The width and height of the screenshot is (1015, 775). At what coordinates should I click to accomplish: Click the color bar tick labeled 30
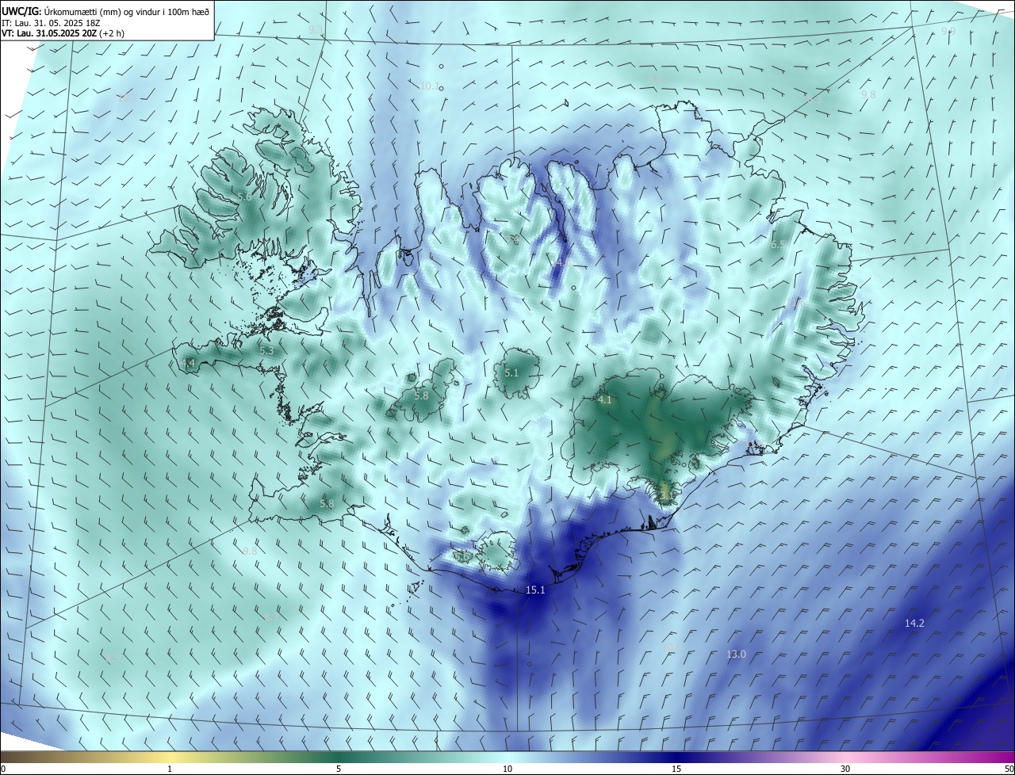click(845, 769)
